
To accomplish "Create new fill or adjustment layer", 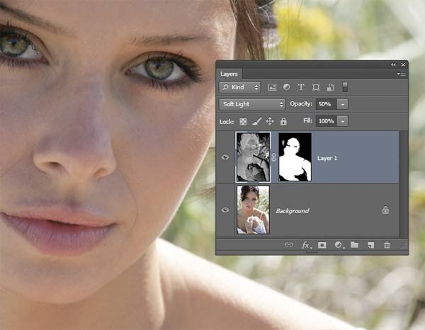I will [x=339, y=245].
